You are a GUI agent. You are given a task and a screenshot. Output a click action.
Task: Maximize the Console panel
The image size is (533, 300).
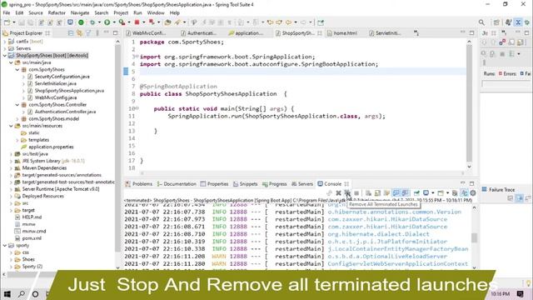point(471,183)
